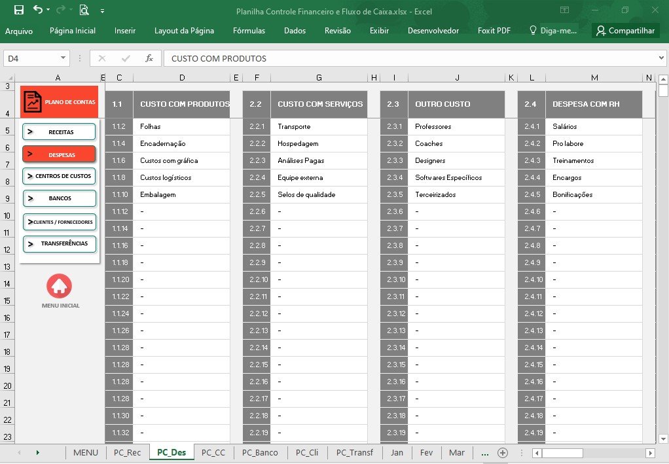The width and height of the screenshot is (669, 464).
Task: Click the Plano de Contas chart icon
Action: (x=33, y=102)
